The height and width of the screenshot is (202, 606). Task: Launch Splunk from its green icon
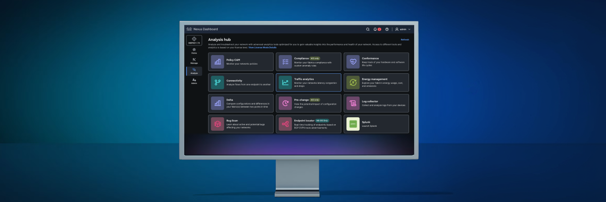point(353,124)
